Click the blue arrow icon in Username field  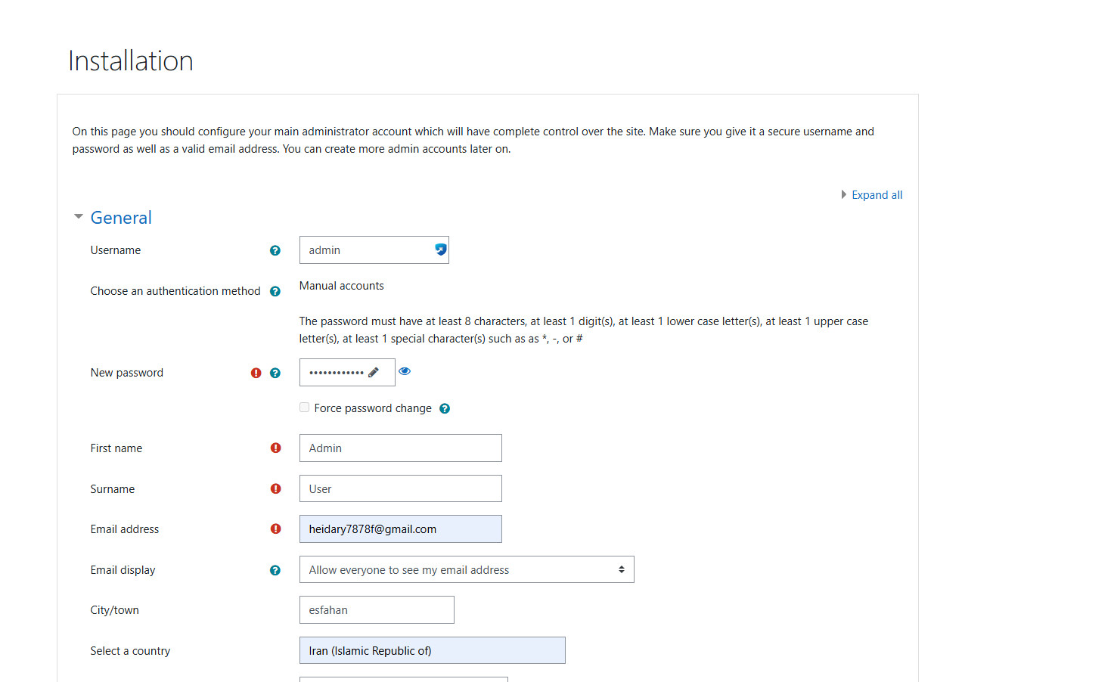[x=439, y=249]
